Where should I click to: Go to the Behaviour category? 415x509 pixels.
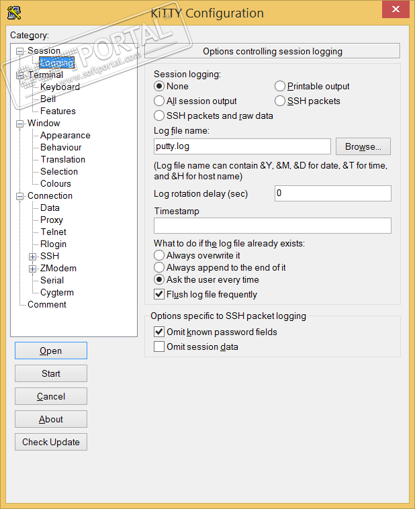pyautogui.click(x=60, y=147)
